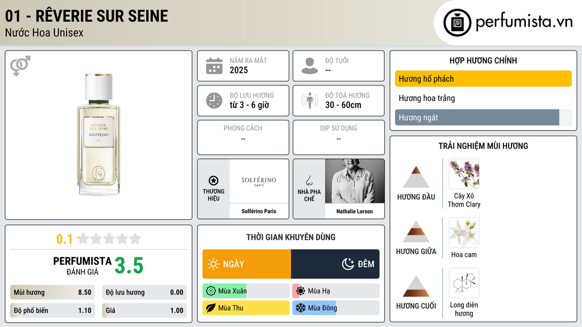Click the sillage icon for Độ toả hương
The image size is (582, 327).
pyautogui.click(x=310, y=100)
